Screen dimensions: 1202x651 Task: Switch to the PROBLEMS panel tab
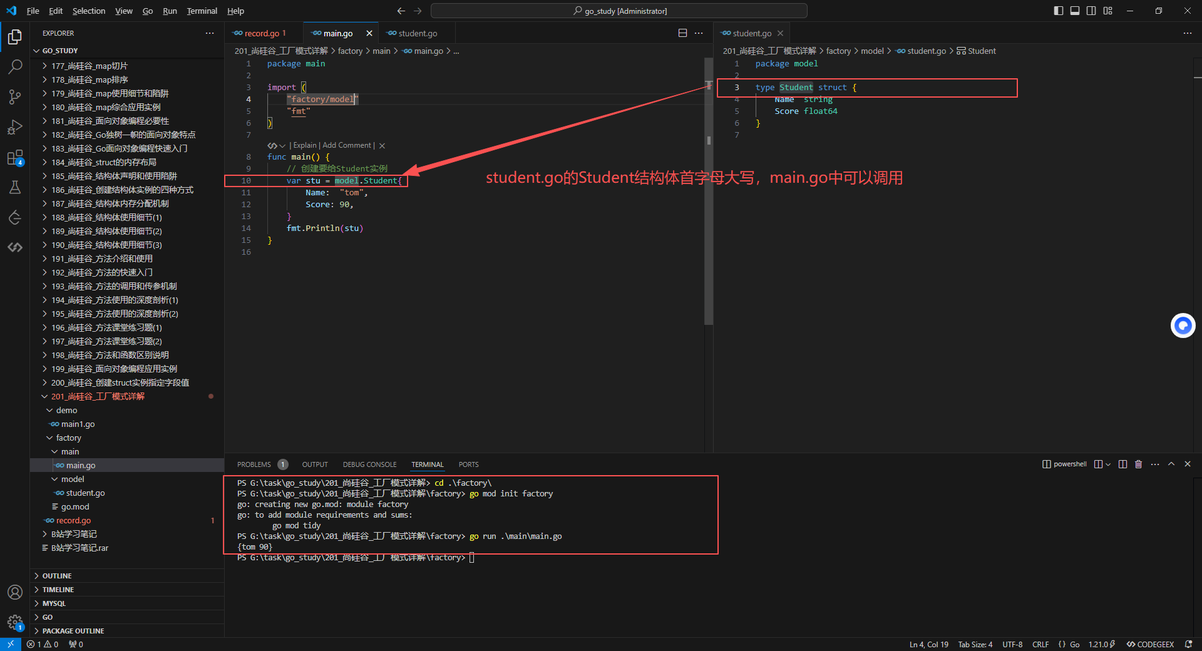262,464
